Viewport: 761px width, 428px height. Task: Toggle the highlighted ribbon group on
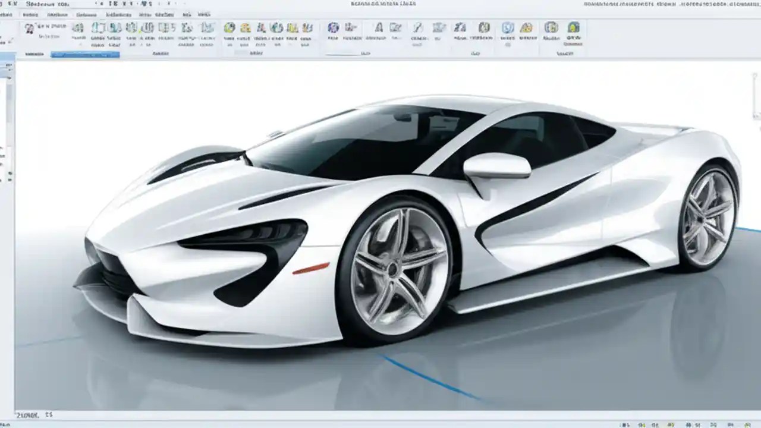point(85,54)
